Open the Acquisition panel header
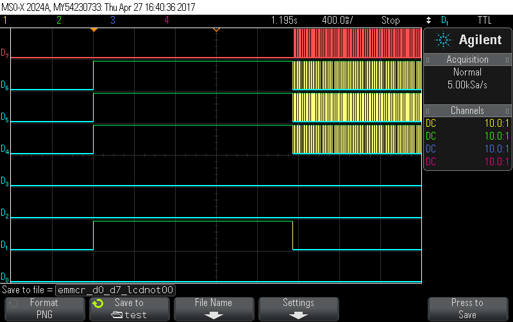 click(x=467, y=60)
